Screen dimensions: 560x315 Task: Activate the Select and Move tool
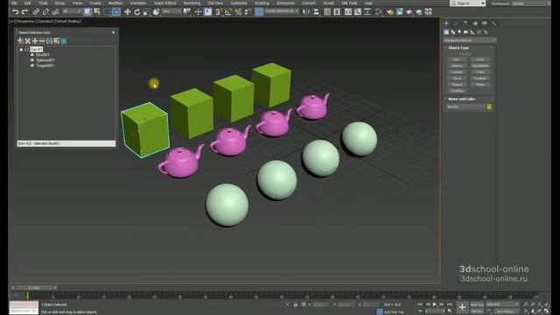pos(128,11)
